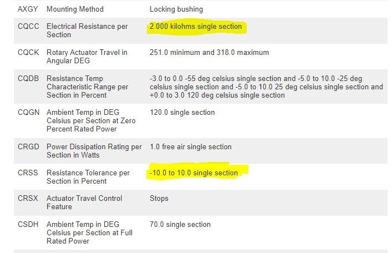Click the Locking bushing value
The width and height of the screenshot is (392, 253).
(x=176, y=9)
